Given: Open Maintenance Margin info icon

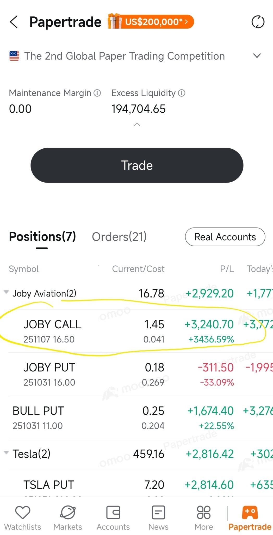Looking at the screenshot, I should coord(97,93).
